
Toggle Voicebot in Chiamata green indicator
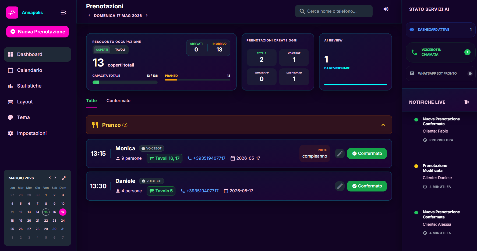467,52
